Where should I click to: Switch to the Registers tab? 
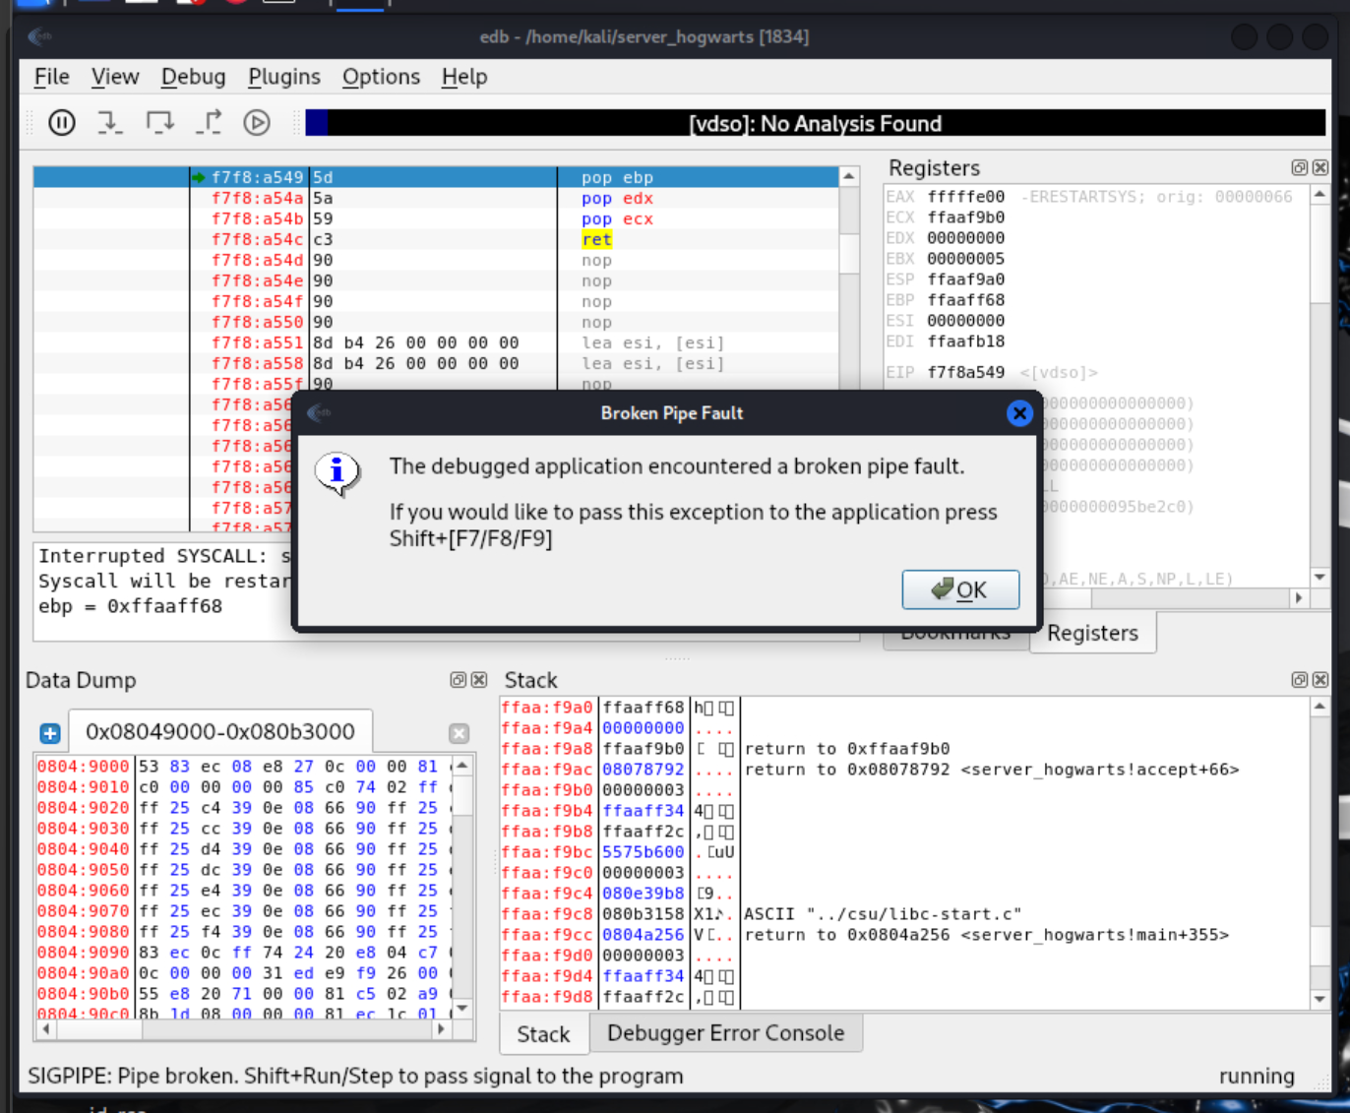(1092, 633)
